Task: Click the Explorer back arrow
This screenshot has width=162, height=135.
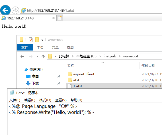Action: click(22, 57)
